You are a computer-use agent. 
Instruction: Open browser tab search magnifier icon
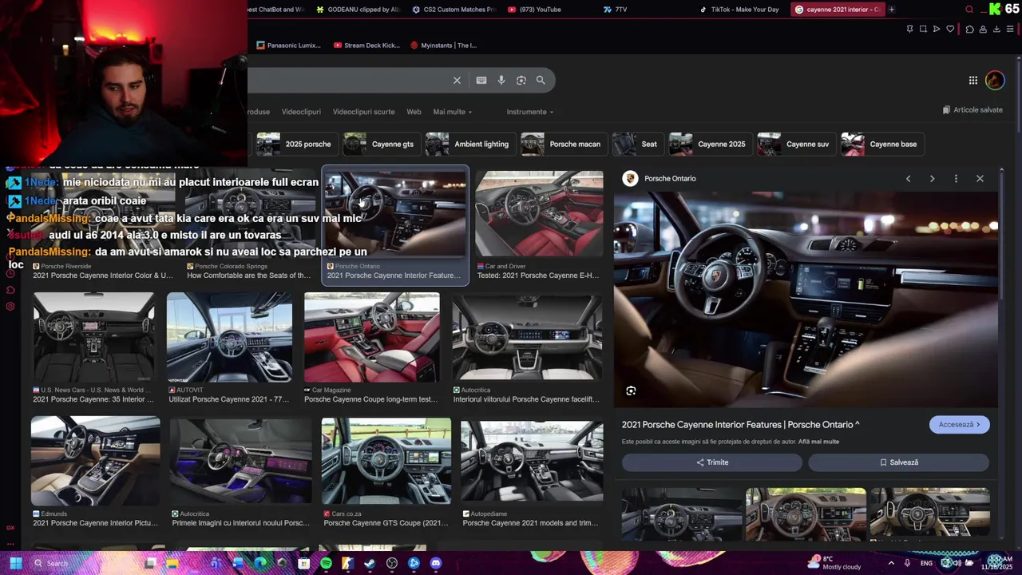tap(969, 10)
